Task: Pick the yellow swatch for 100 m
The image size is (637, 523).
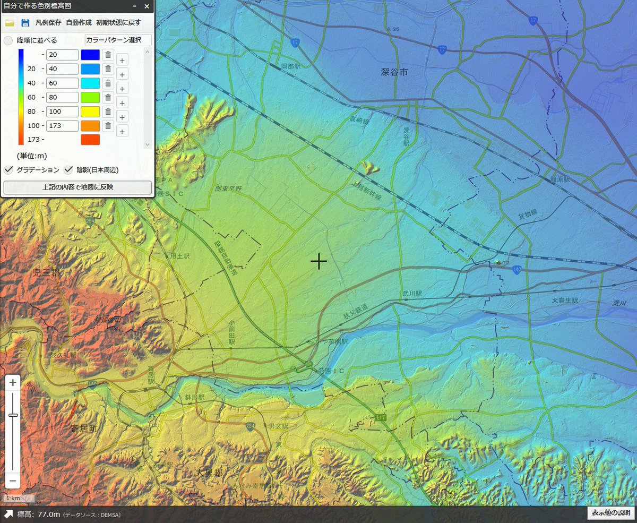Action: click(x=90, y=112)
